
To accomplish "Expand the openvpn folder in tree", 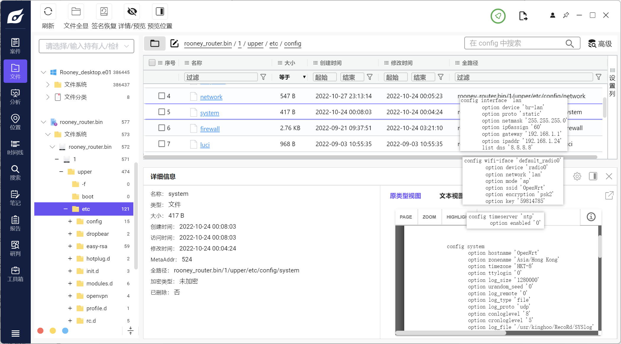I will (70, 296).
